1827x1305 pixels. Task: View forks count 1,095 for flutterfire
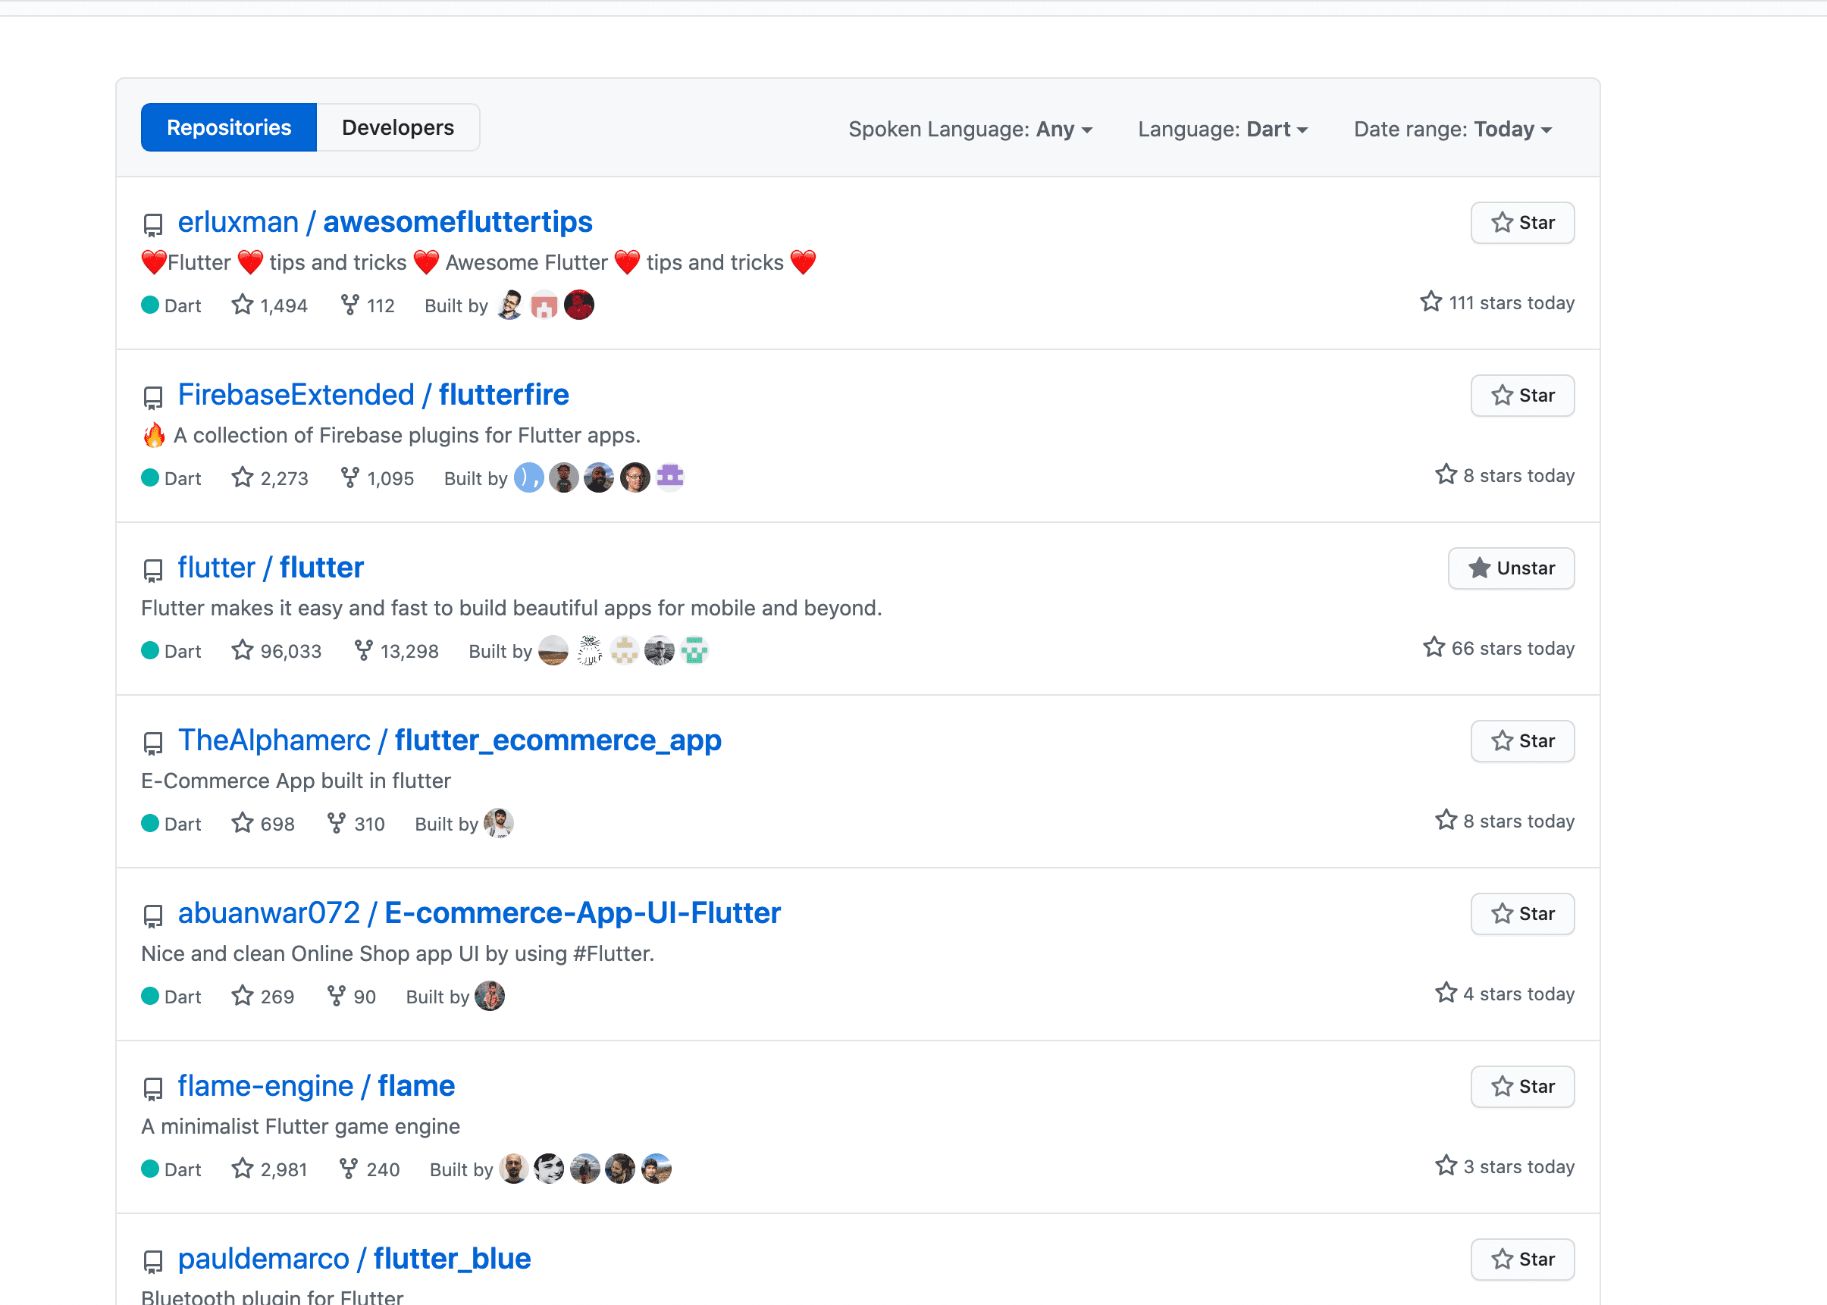click(x=377, y=478)
